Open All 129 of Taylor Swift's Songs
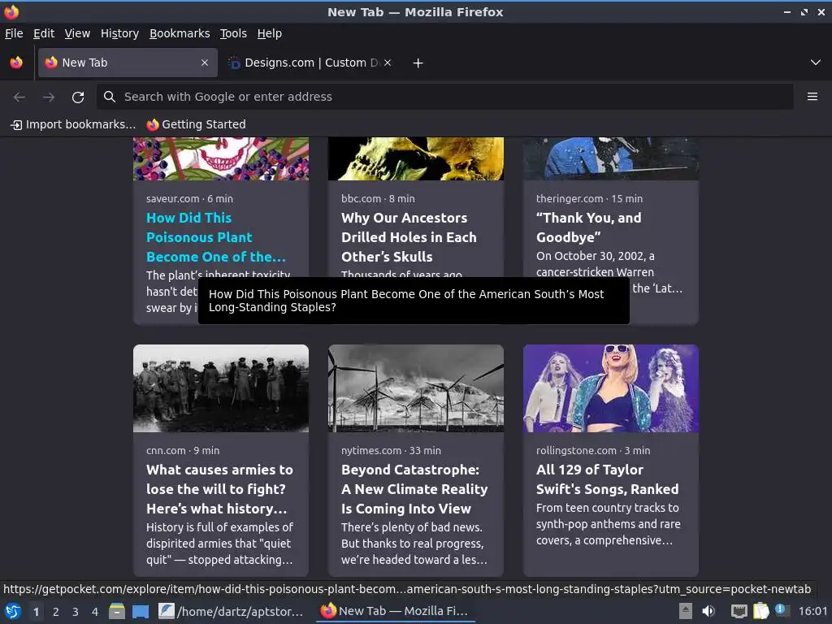 tap(608, 479)
